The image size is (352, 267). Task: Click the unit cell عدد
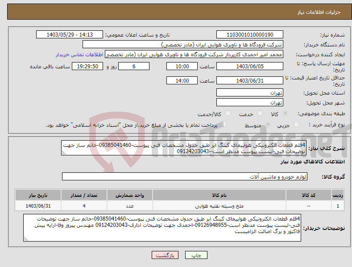[x=130, y=206]
